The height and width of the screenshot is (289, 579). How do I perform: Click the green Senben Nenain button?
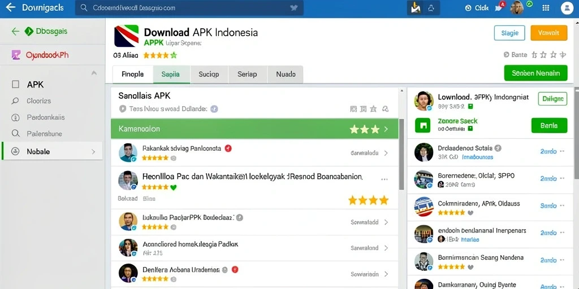tap(535, 73)
